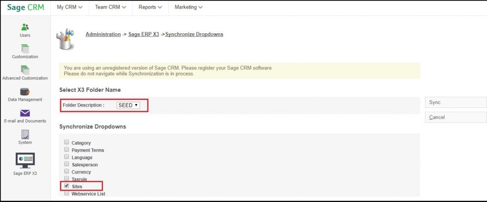
Task: Uncheck the Sites checkbox
Action: tap(67, 185)
